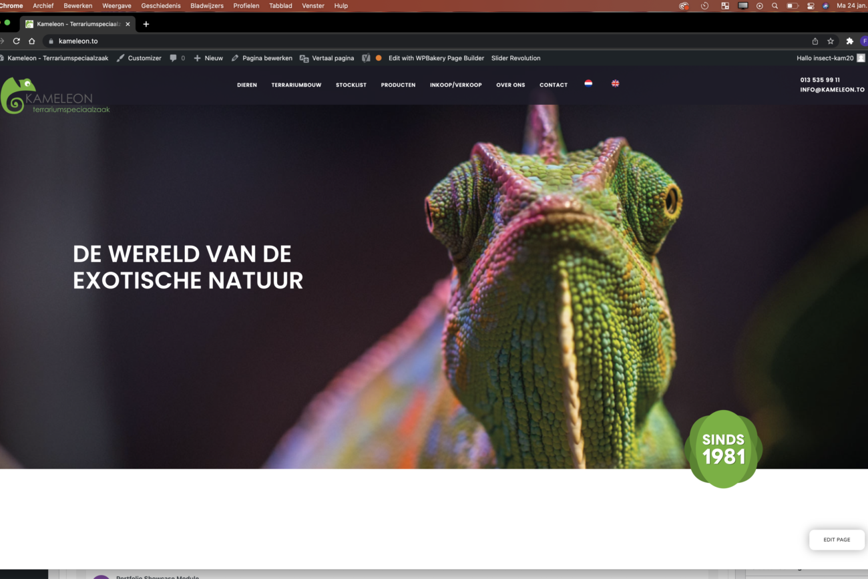Image resolution: width=868 pixels, height=579 pixels.
Task: Click the Yoast SEO icon in admin bar
Action: pos(366,58)
